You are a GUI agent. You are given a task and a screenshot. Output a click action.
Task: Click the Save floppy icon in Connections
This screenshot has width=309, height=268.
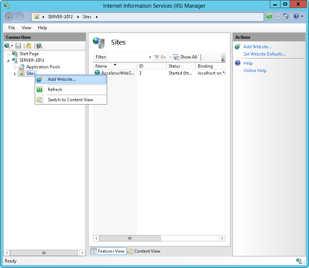pos(18,46)
